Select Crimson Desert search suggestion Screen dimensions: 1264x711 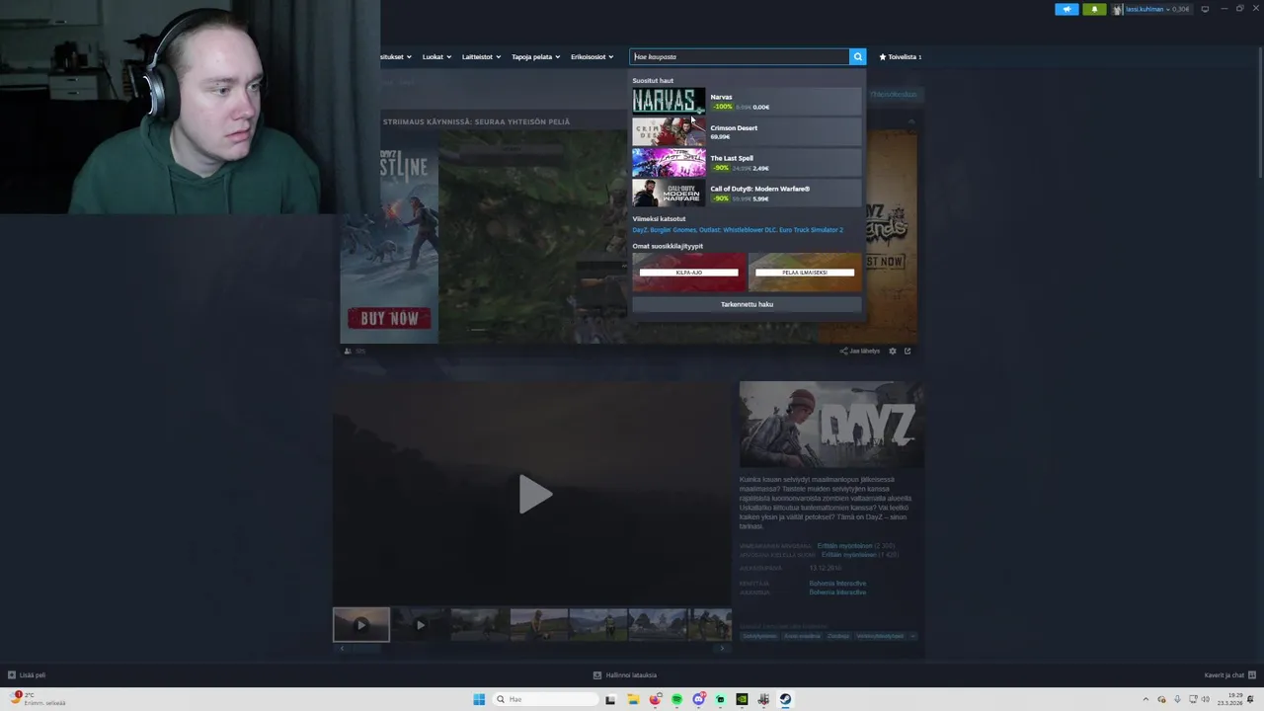click(747, 132)
